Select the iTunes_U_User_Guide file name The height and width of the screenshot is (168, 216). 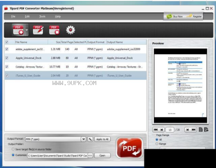28,76
